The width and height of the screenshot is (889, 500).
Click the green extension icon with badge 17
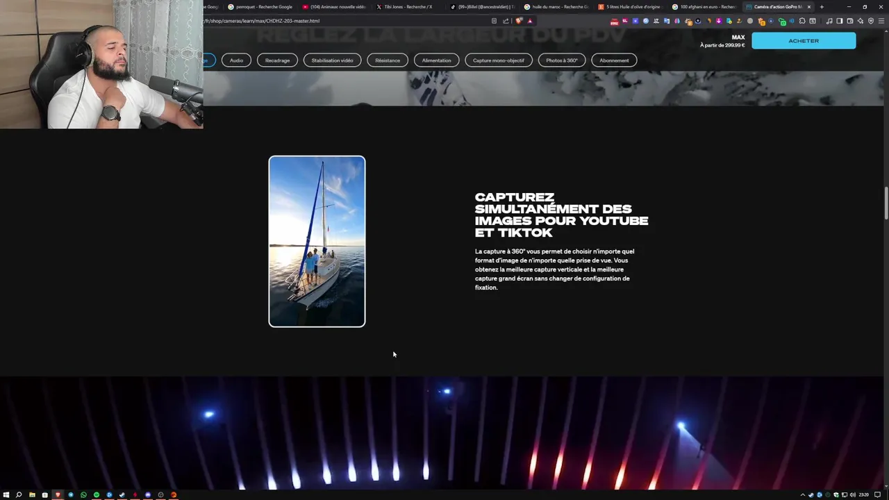click(782, 22)
